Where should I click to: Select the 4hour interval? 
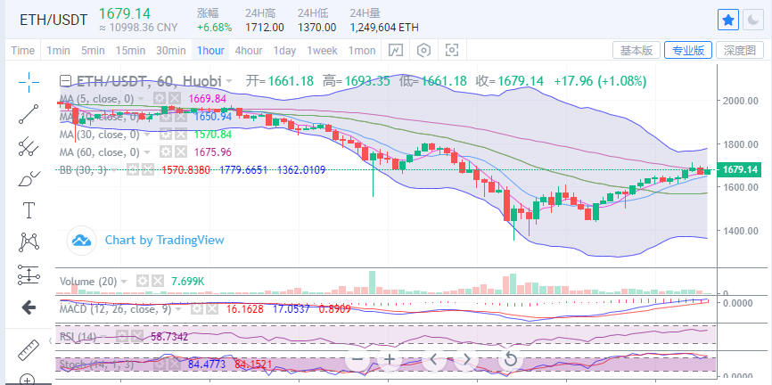point(249,50)
